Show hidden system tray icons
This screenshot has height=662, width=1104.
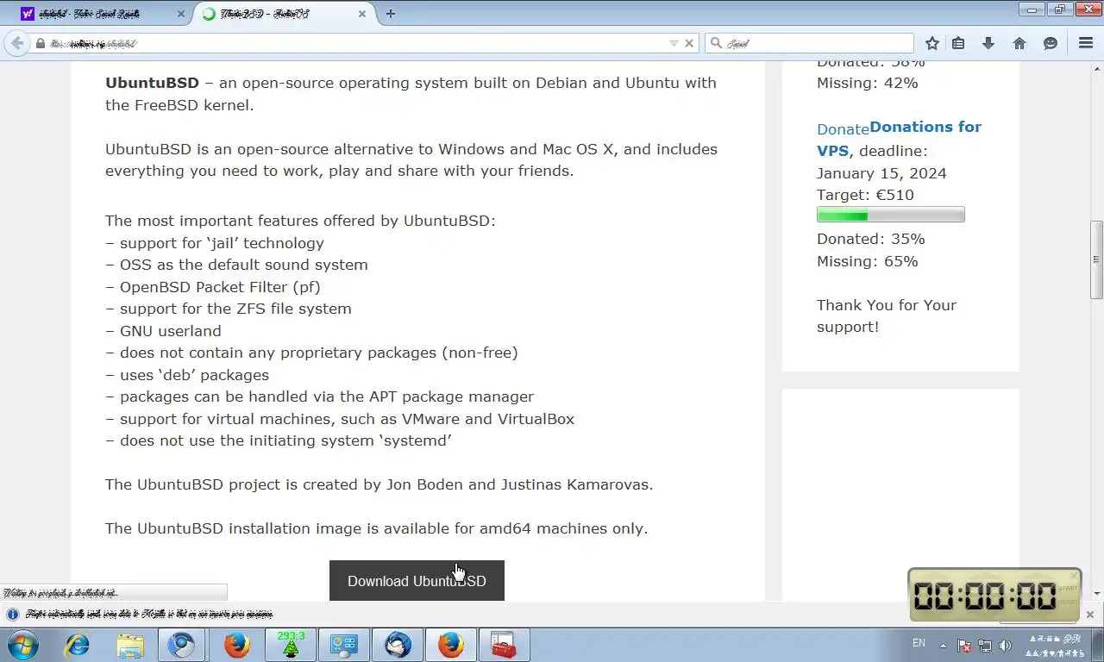(x=943, y=645)
